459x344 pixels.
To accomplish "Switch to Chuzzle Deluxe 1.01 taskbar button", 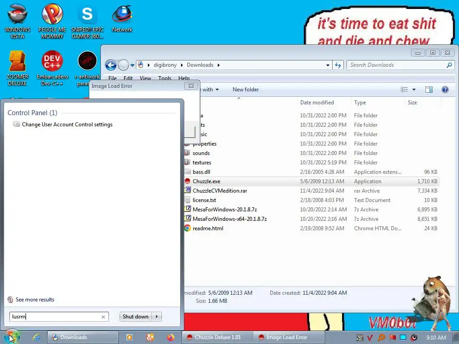I will coord(217,337).
